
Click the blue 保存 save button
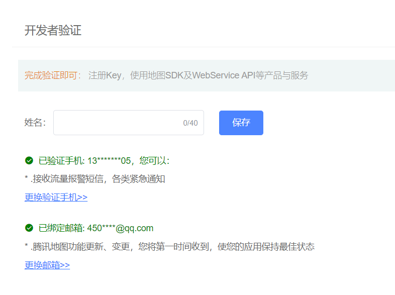click(x=241, y=123)
